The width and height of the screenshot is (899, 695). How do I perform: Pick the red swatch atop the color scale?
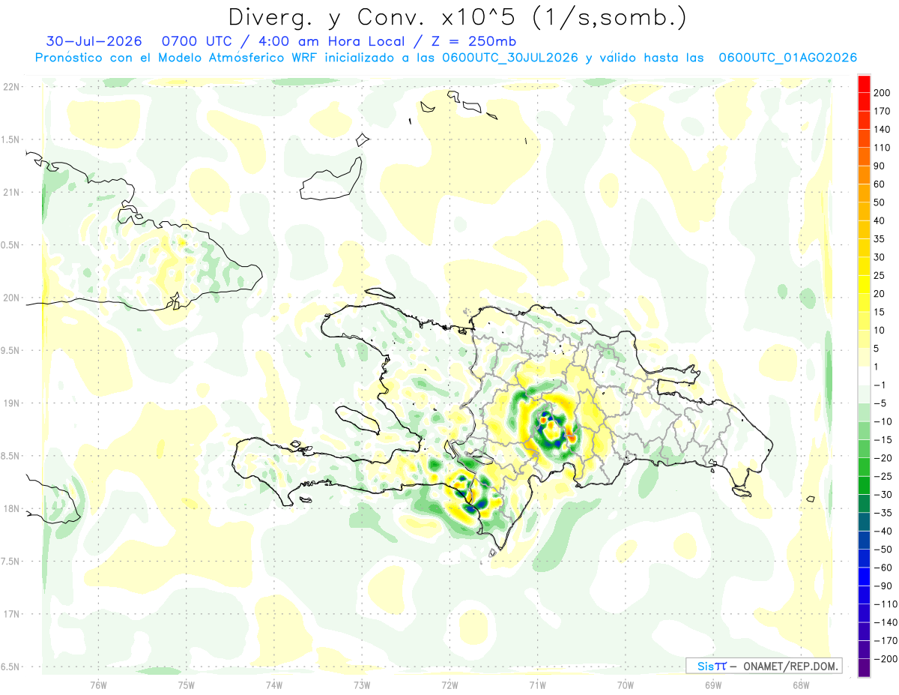865,84
